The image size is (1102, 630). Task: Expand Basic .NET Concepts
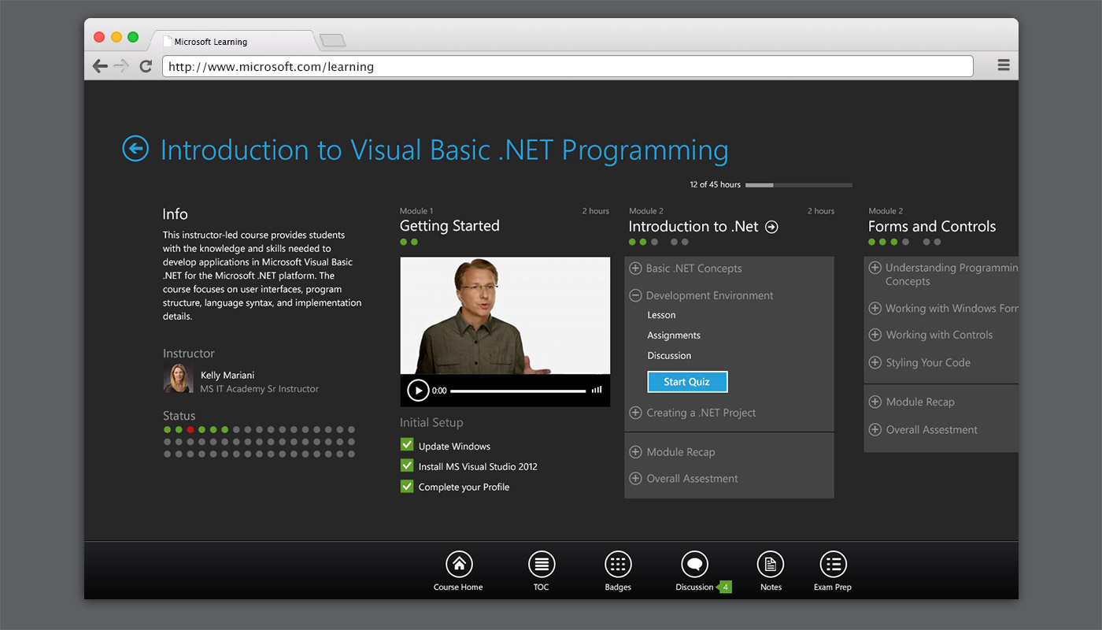(635, 269)
